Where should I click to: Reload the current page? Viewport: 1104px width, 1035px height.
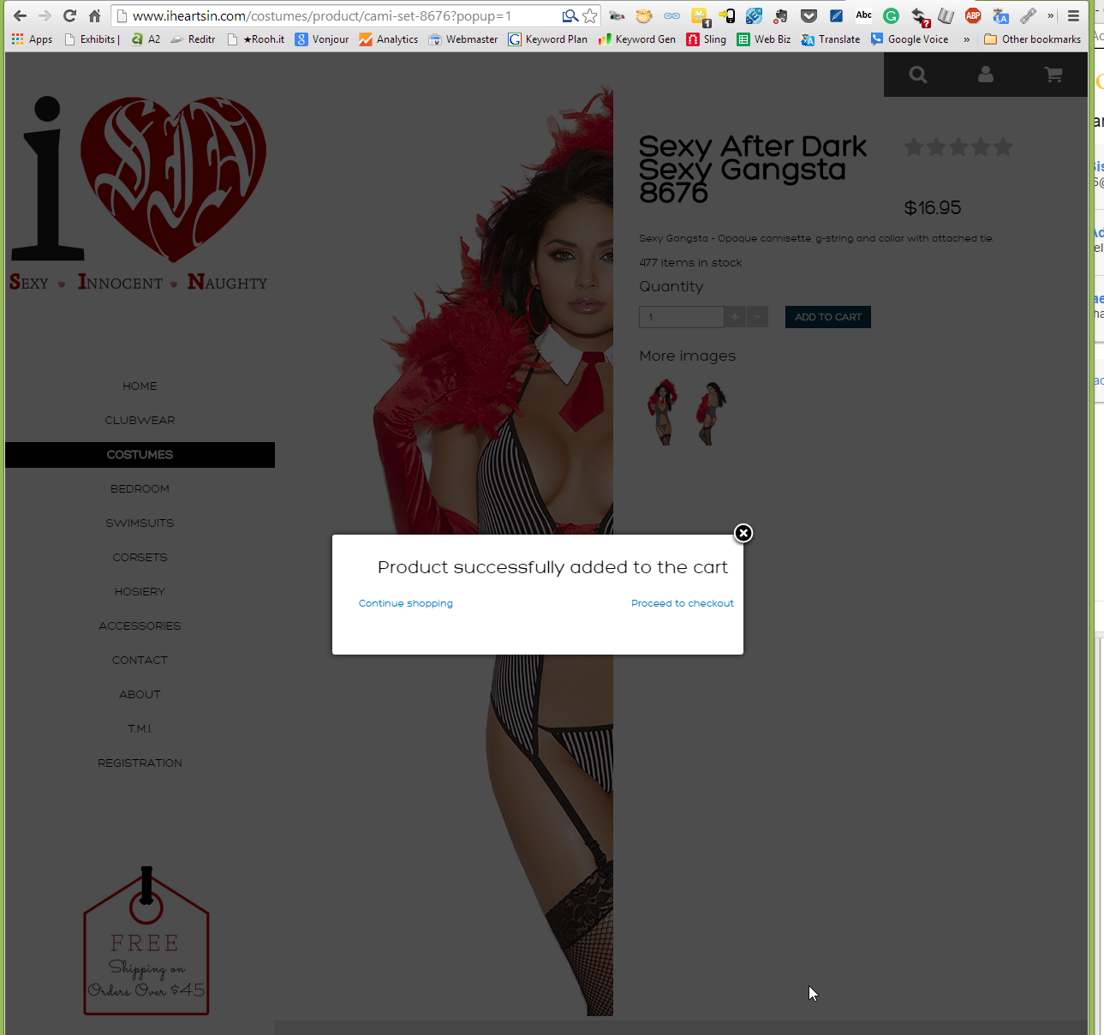click(70, 15)
